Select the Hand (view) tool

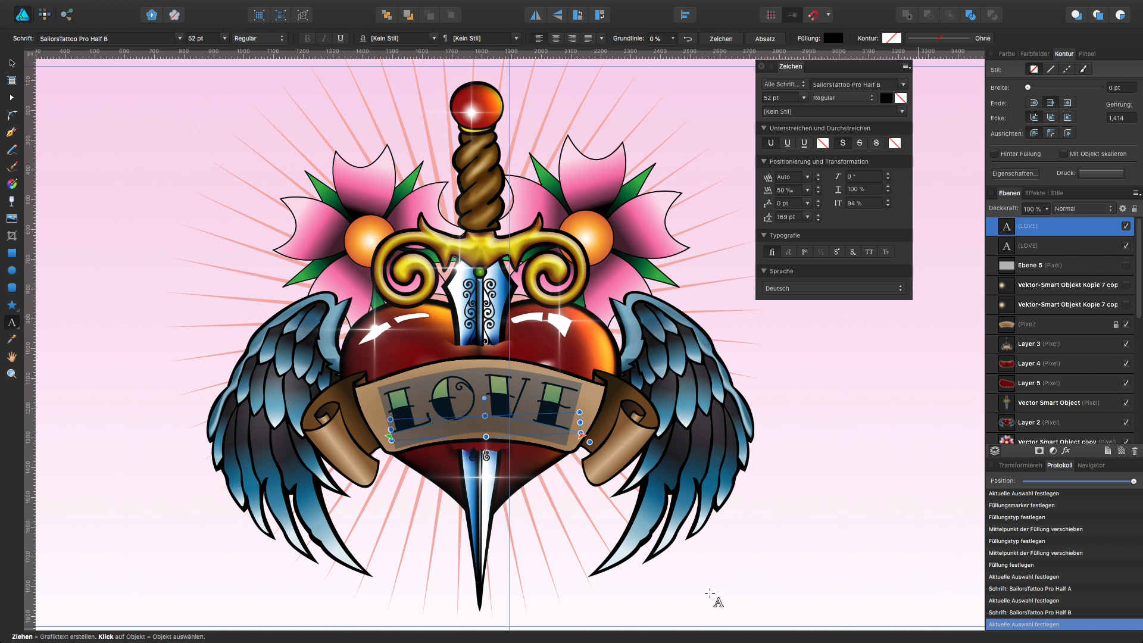(x=12, y=357)
